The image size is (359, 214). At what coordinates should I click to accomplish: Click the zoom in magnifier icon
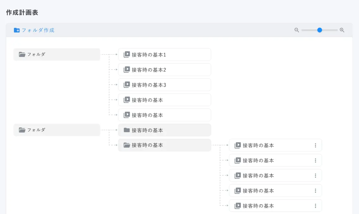coord(342,30)
